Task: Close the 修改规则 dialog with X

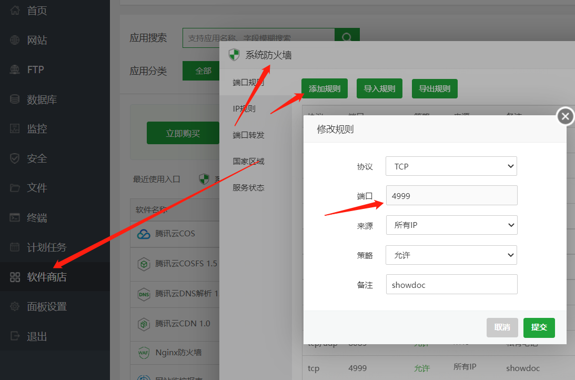Action: (566, 117)
